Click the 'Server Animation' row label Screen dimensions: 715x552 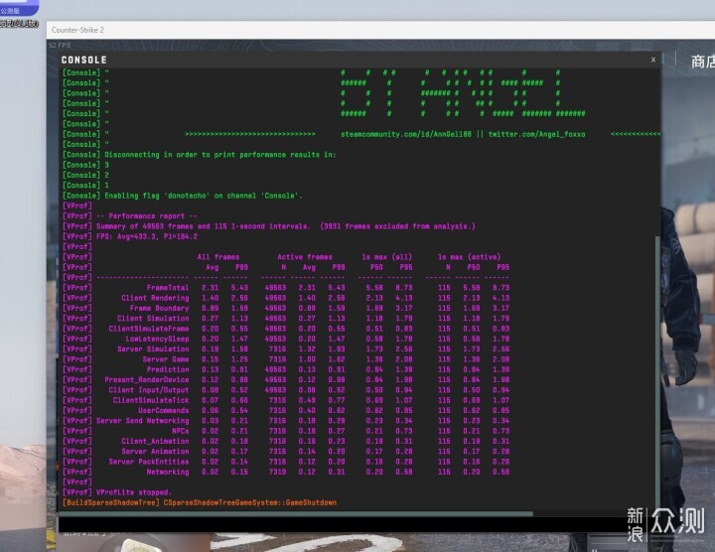[x=155, y=452]
